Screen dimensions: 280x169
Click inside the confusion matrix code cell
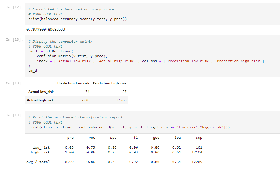pyautogui.click(x=152, y=56)
